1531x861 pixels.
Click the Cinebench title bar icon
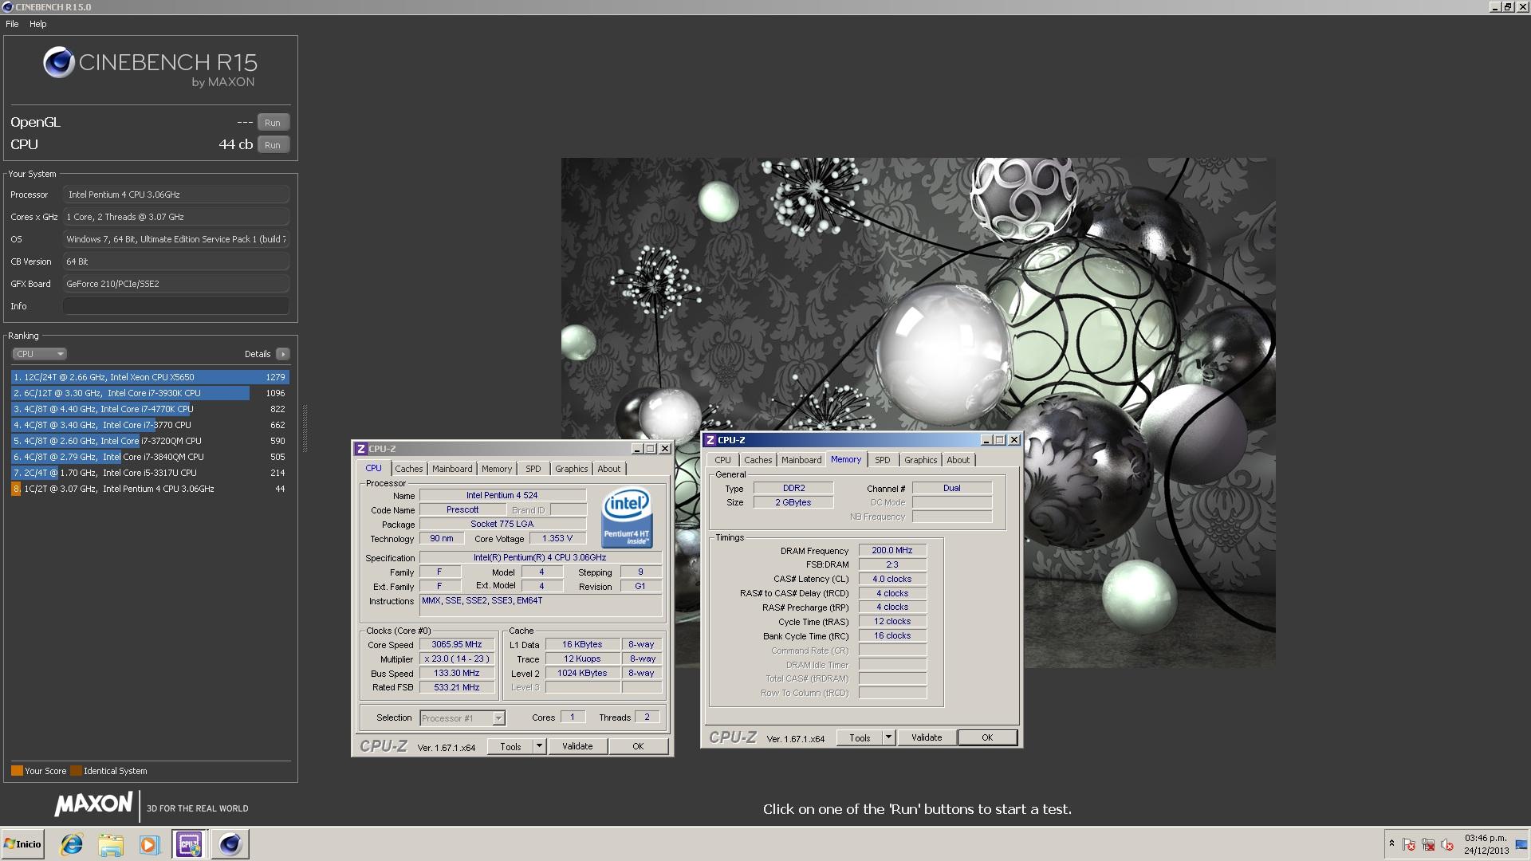[x=8, y=7]
